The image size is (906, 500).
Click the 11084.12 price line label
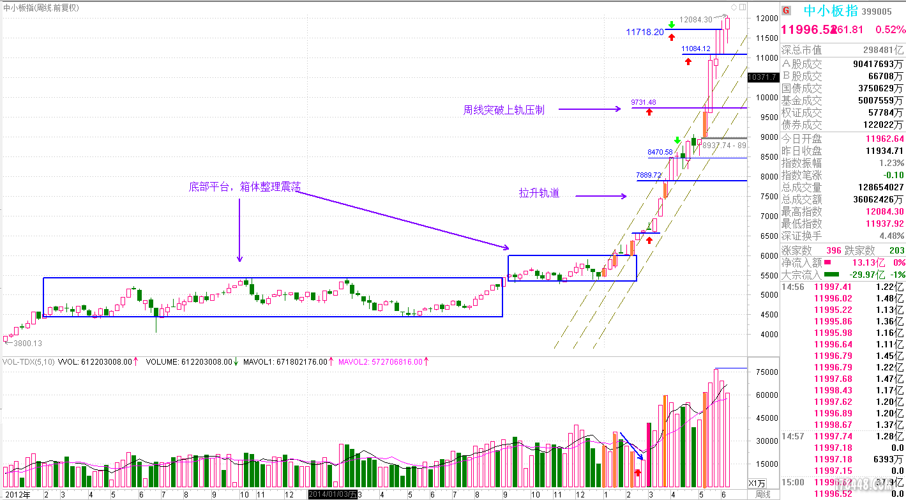(x=696, y=49)
